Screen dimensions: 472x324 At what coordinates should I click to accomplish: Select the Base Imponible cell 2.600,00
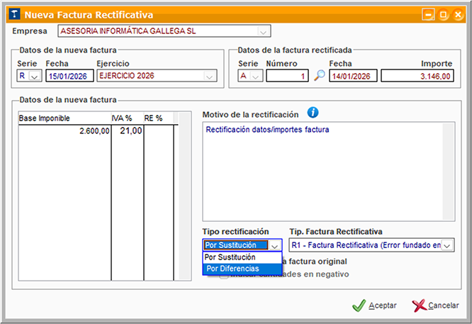[64, 130]
